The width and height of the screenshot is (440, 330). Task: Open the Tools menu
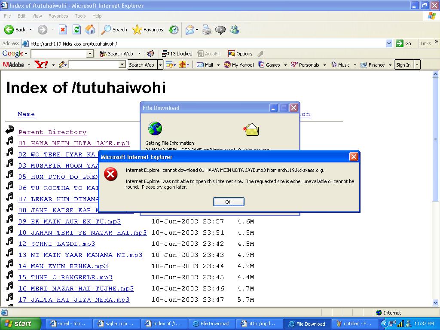click(x=80, y=16)
